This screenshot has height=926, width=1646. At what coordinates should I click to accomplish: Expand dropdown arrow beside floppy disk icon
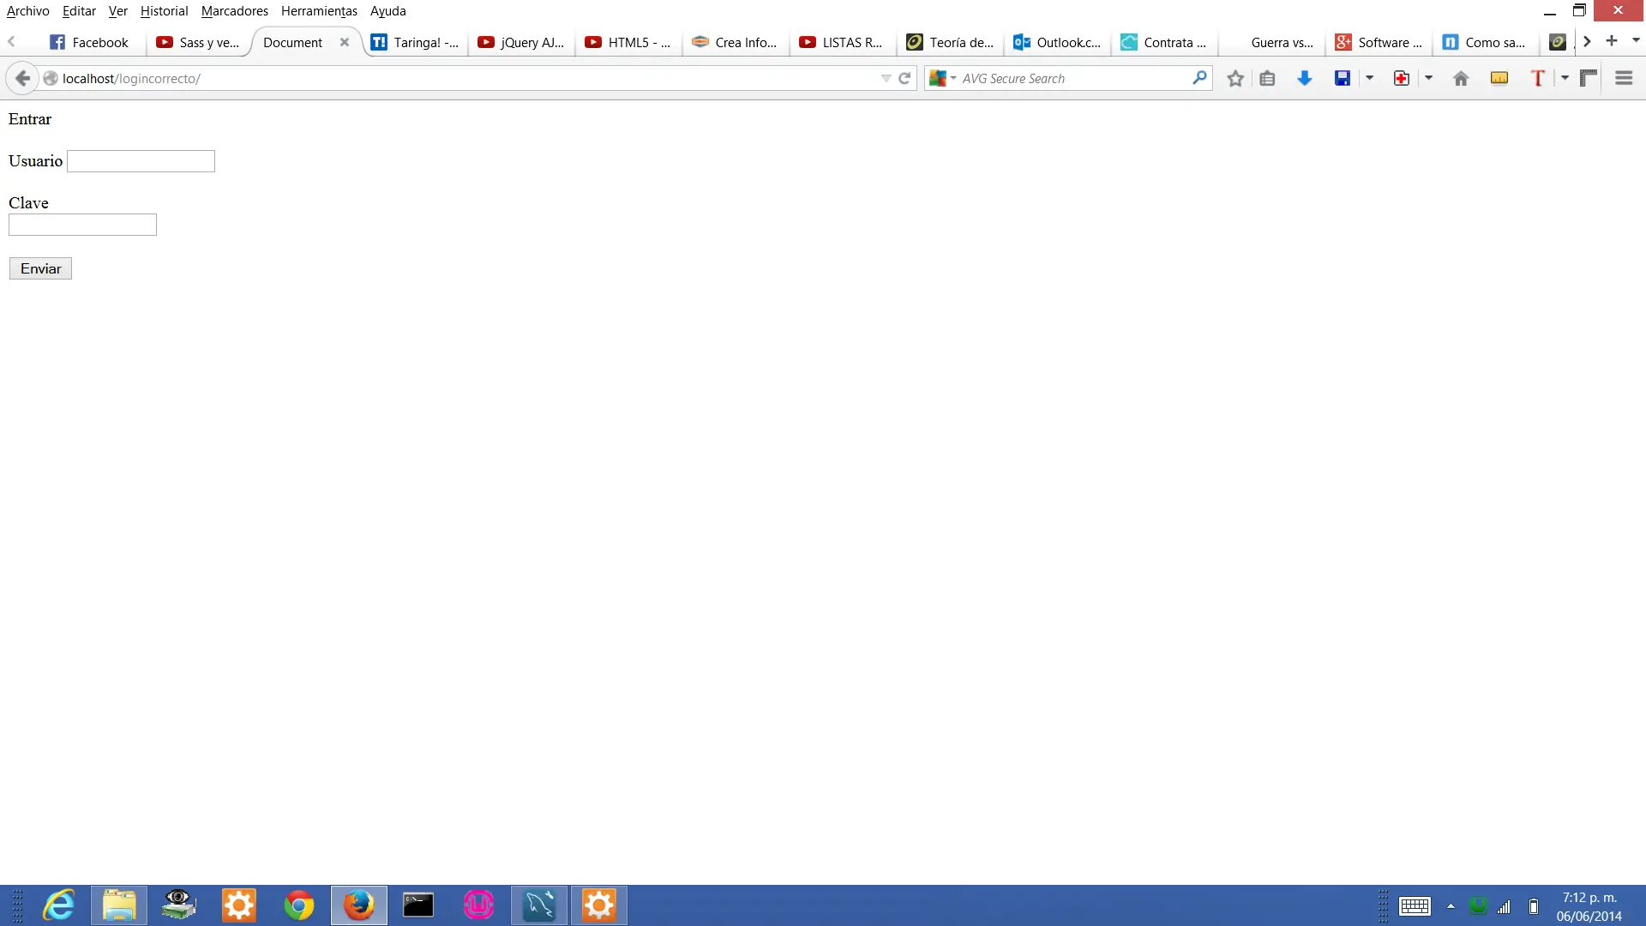click(x=1369, y=78)
